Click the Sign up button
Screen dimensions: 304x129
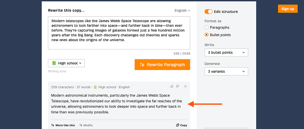(x=288, y=9)
